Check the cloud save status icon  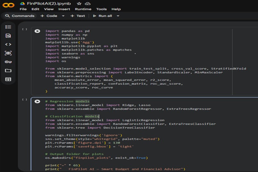[x=88, y=4]
